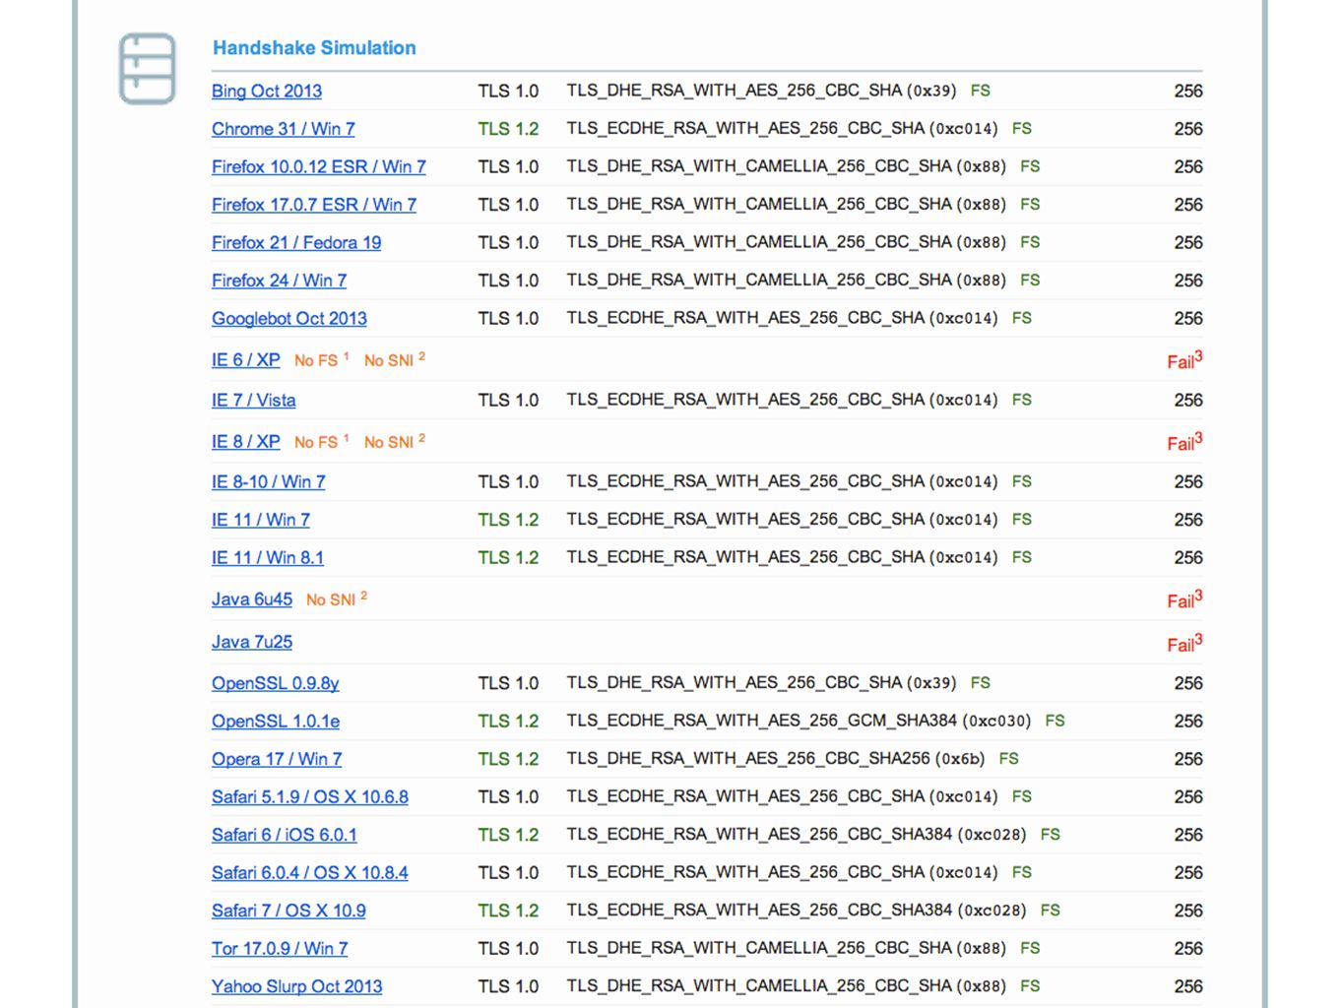Click cipher suite in Firefox 24 / Win 7 row
This screenshot has height=1008, width=1344.
click(x=787, y=281)
